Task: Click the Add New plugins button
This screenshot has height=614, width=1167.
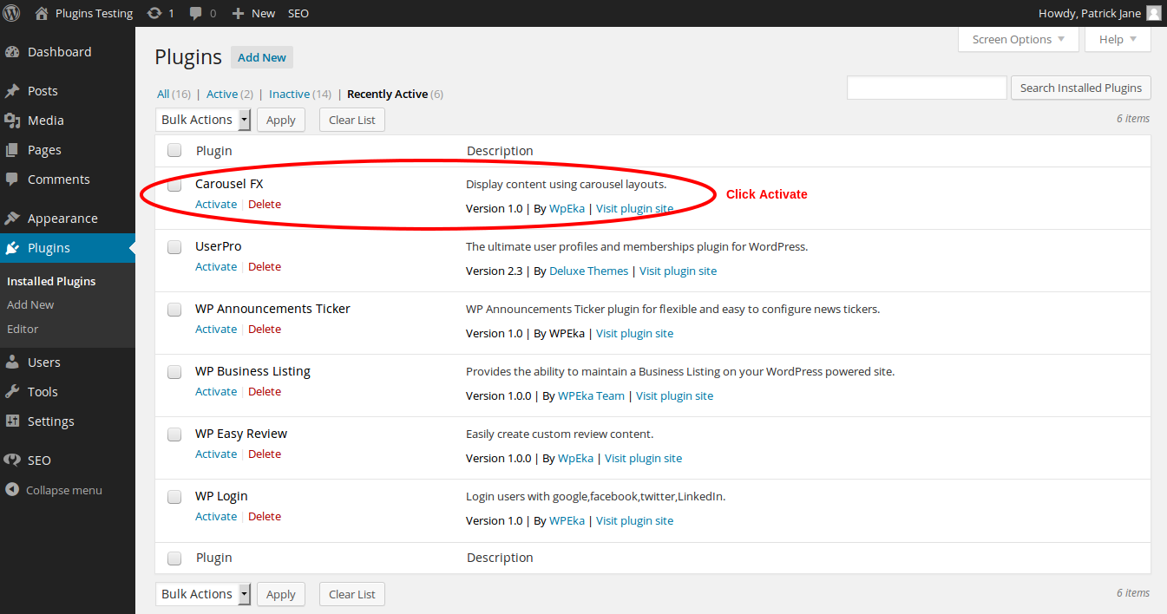Action: 261,56
